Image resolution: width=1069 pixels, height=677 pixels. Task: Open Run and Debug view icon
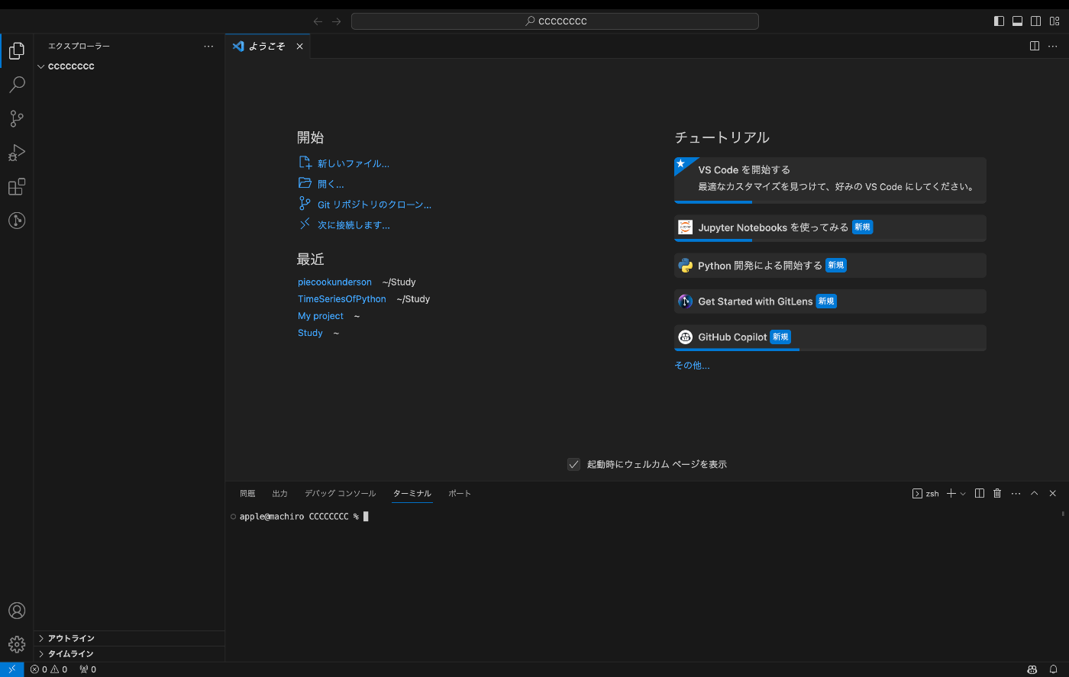pyautogui.click(x=17, y=153)
